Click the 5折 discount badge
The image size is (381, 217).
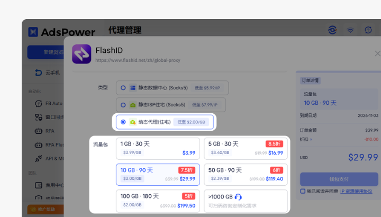pos(188,196)
